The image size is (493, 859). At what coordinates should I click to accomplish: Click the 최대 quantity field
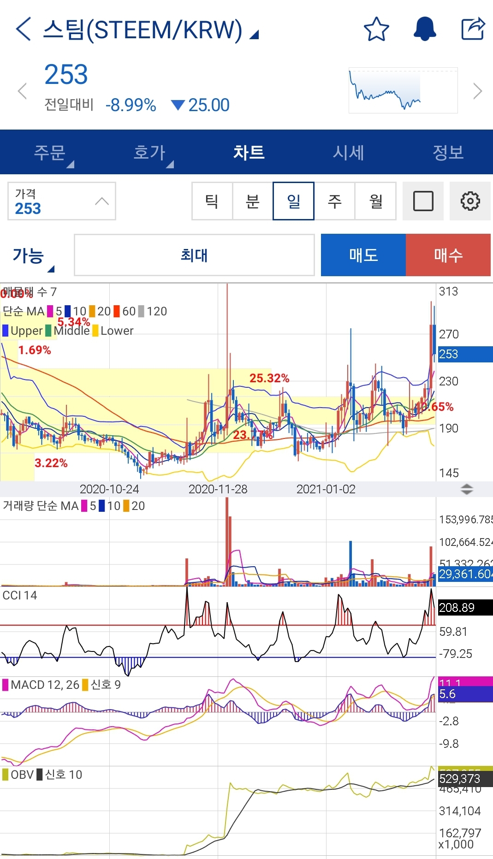[x=194, y=255]
